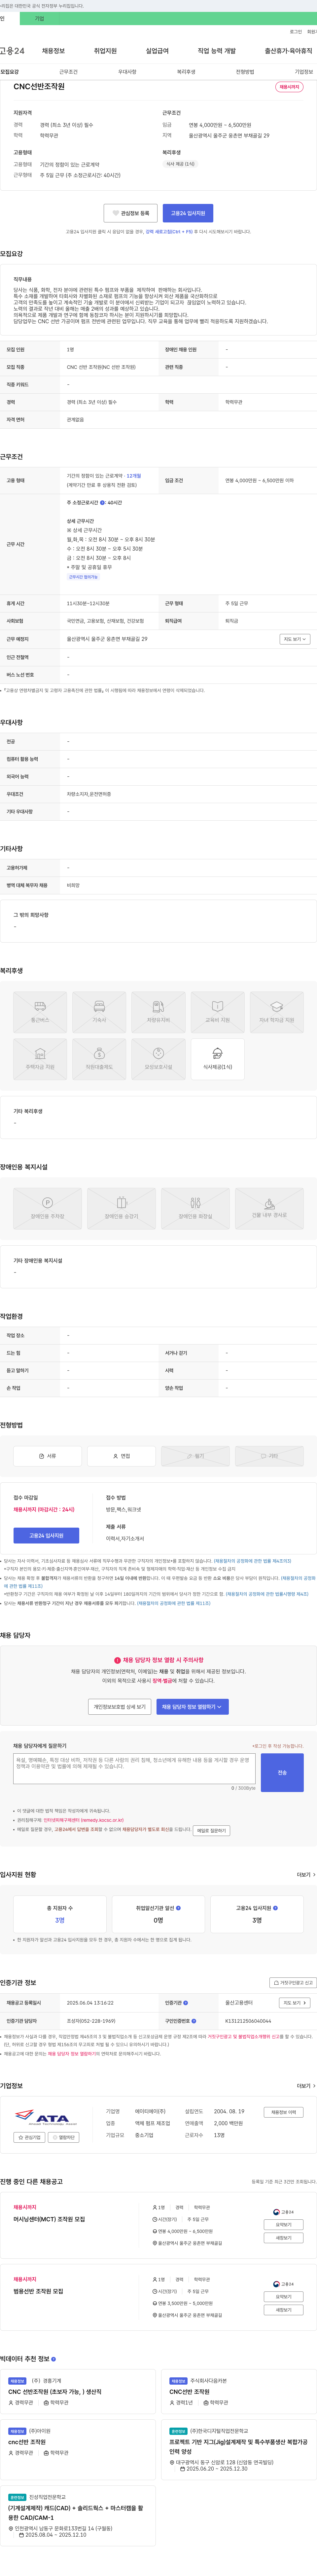This screenshot has width=317, height=2576.
Task: Click the 차량유지비 benefit icon
Action: 158,1012
